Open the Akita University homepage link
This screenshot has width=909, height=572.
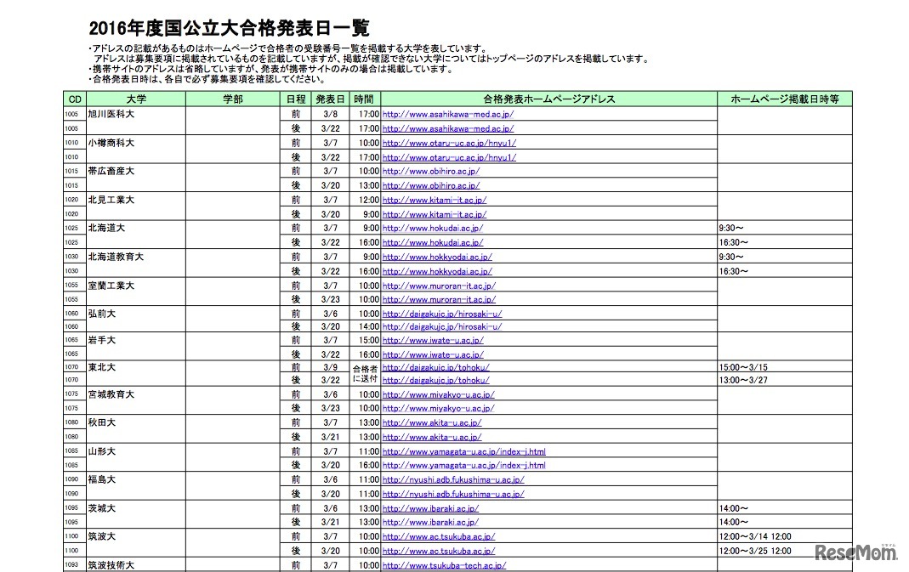431,422
